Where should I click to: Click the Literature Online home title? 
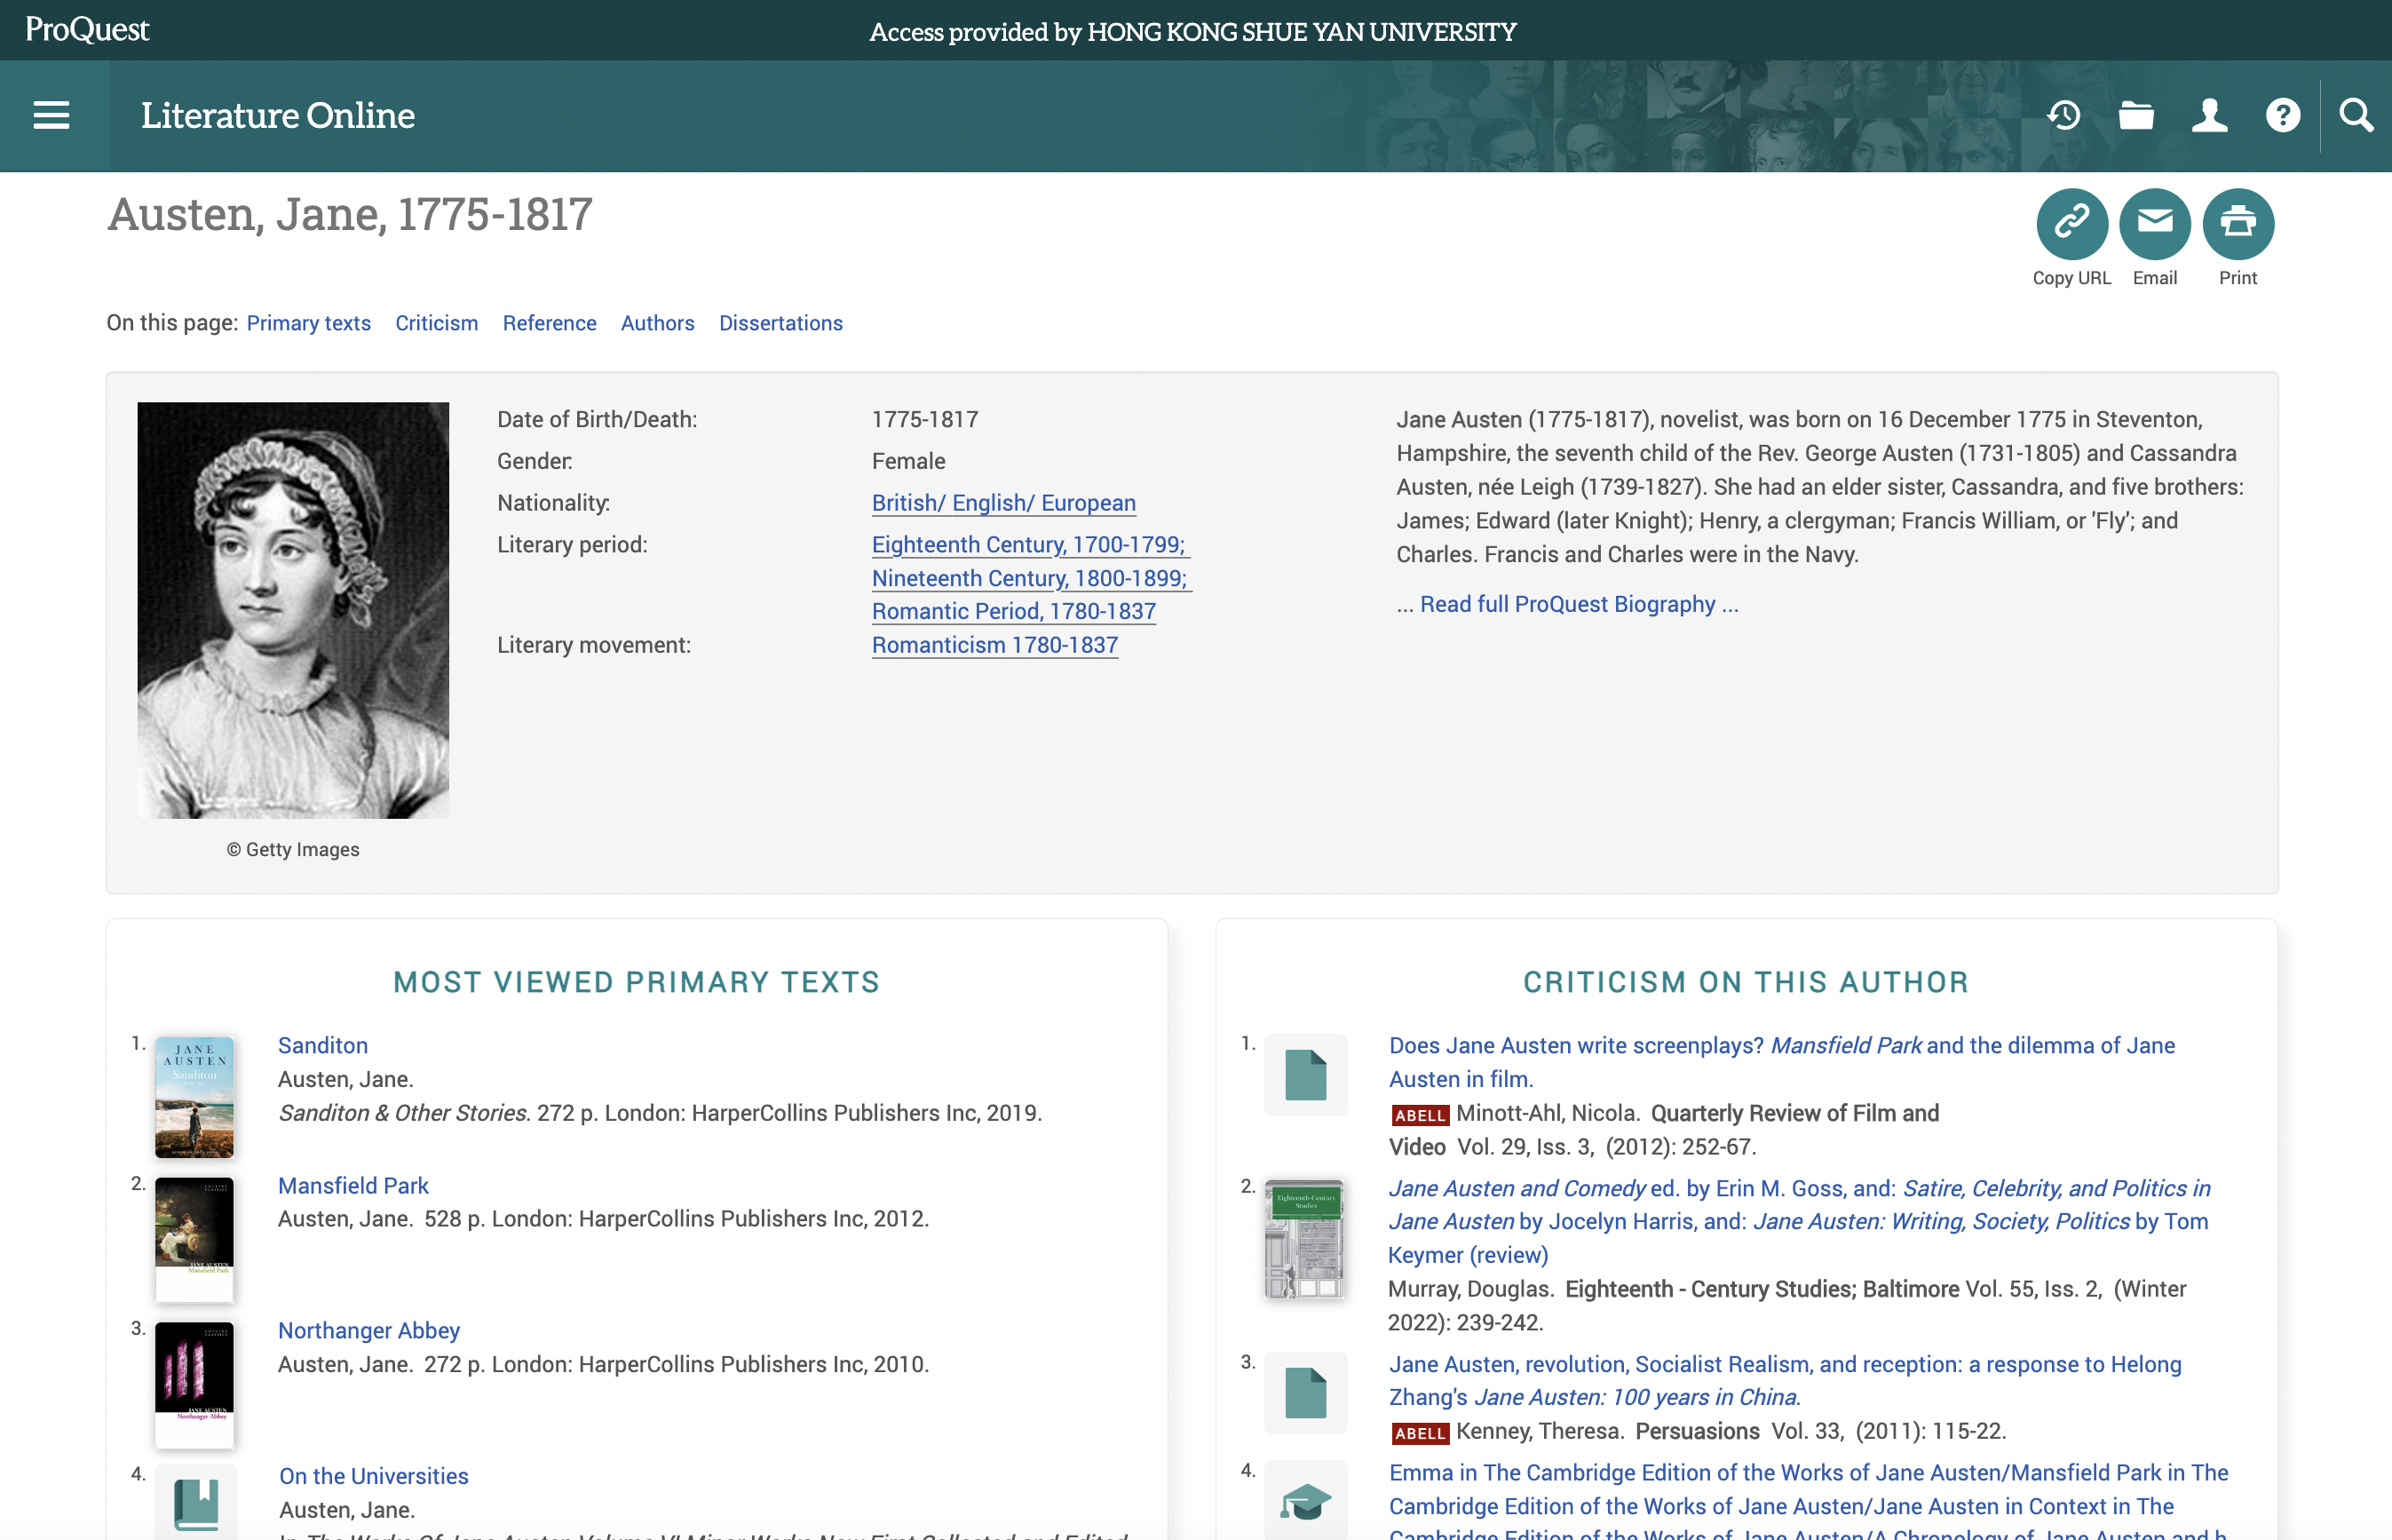point(277,115)
